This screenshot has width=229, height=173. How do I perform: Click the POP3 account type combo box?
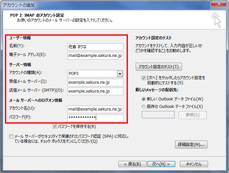[x=92, y=74]
